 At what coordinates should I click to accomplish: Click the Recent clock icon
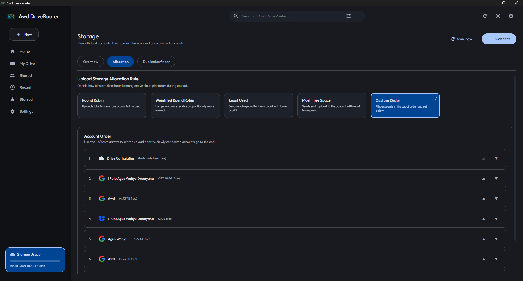(13, 87)
